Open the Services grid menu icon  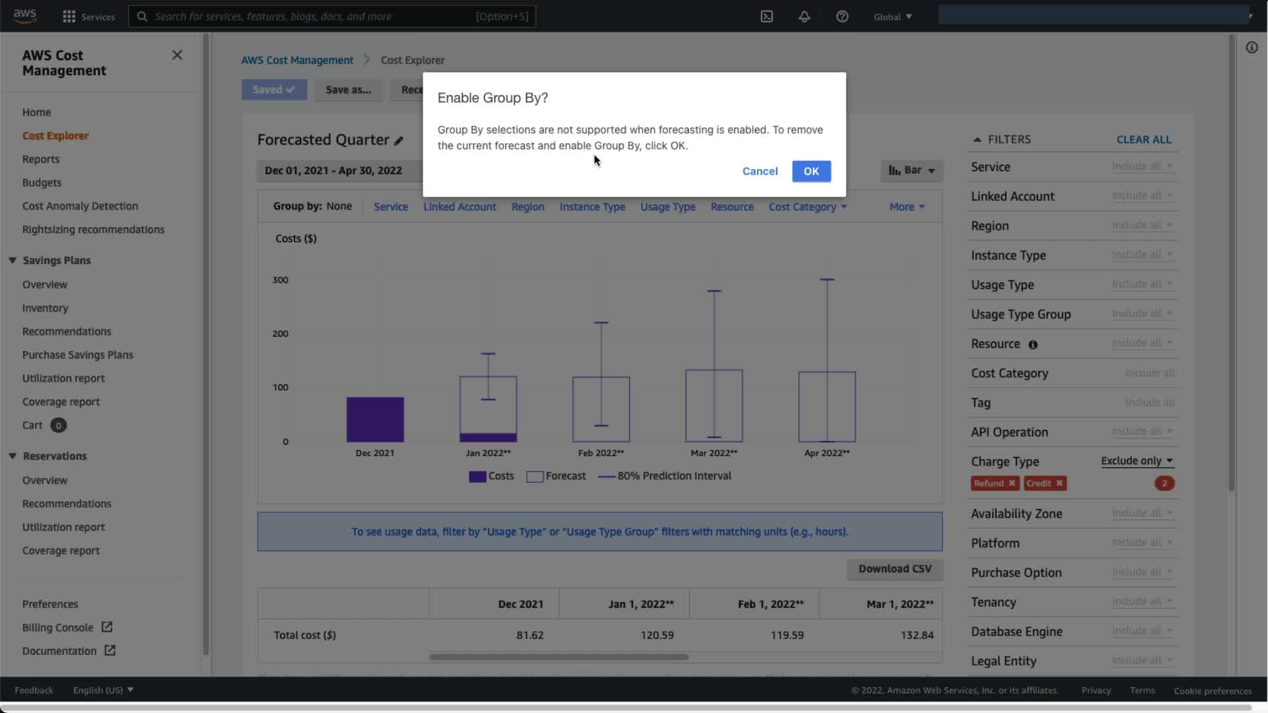[x=69, y=17]
